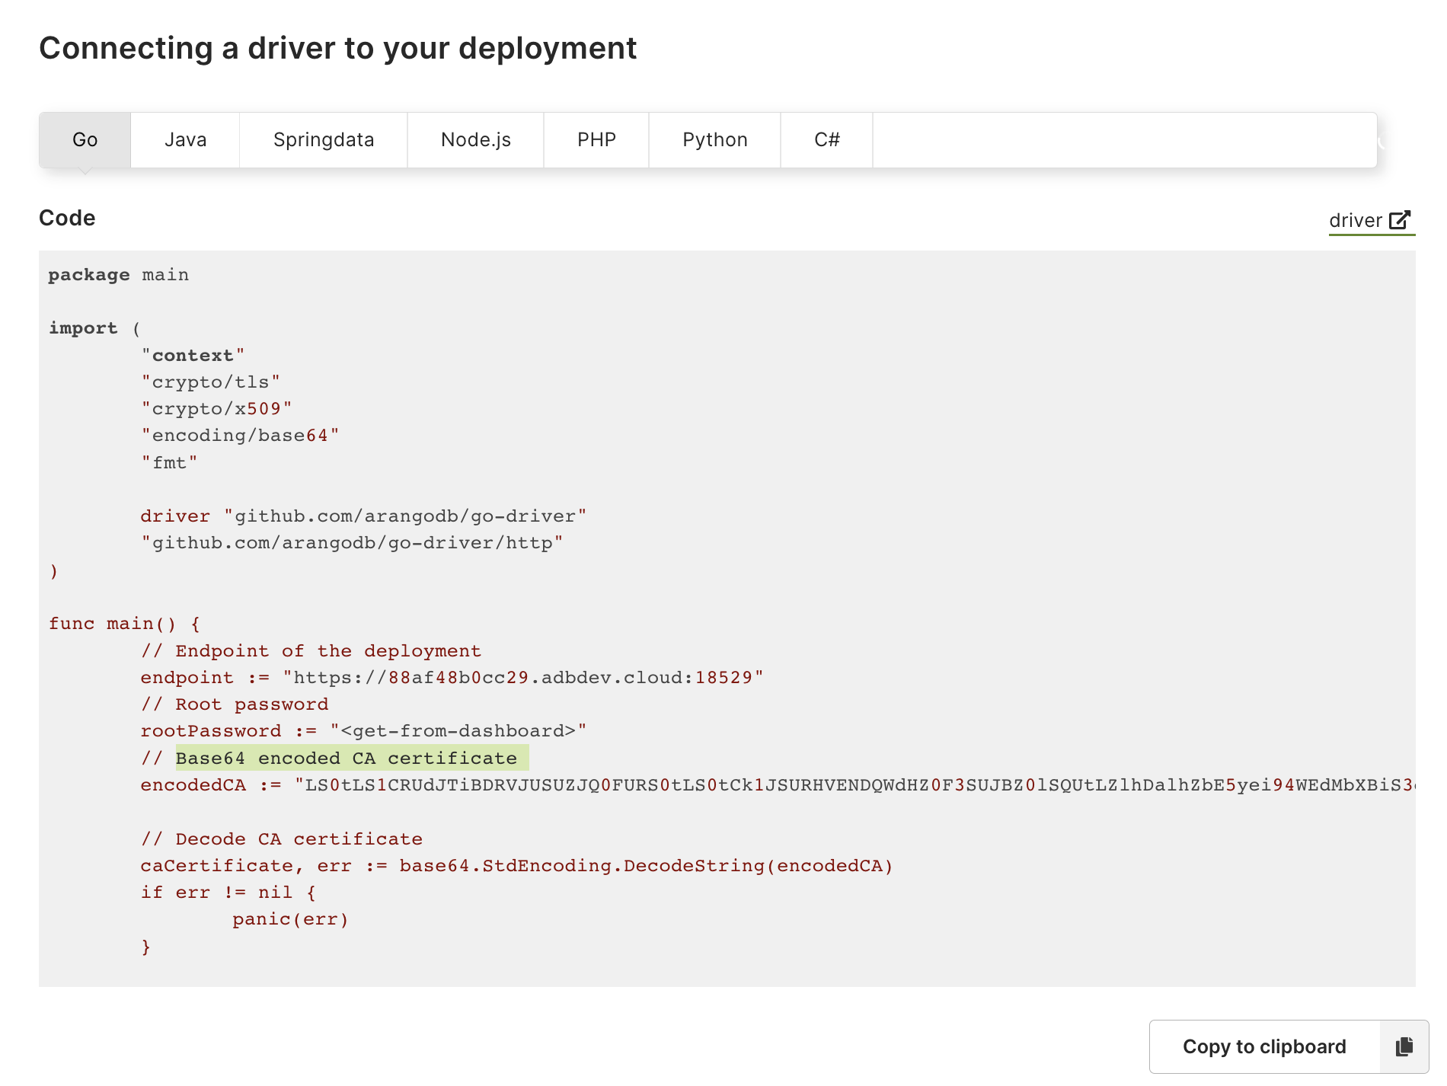
Task: Click the highlighted 'Base64 encoded CA certificate' comment
Action: (x=347, y=758)
